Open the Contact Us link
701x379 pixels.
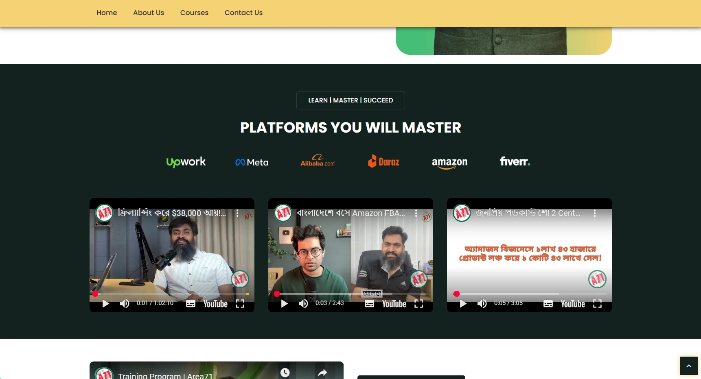[243, 13]
